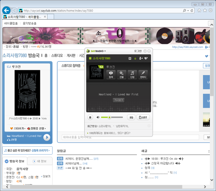Click 신청곡 쓰러가기 link
The width and height of the screenshot is (216, 191).
[40, 150]
